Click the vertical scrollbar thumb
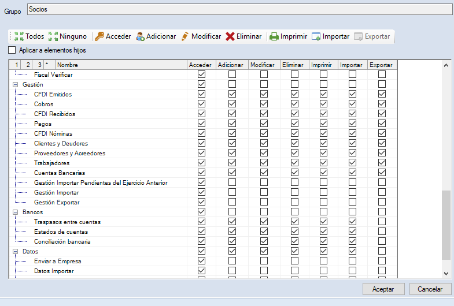This screenshot has height=306, width=454. click(445, 225)
